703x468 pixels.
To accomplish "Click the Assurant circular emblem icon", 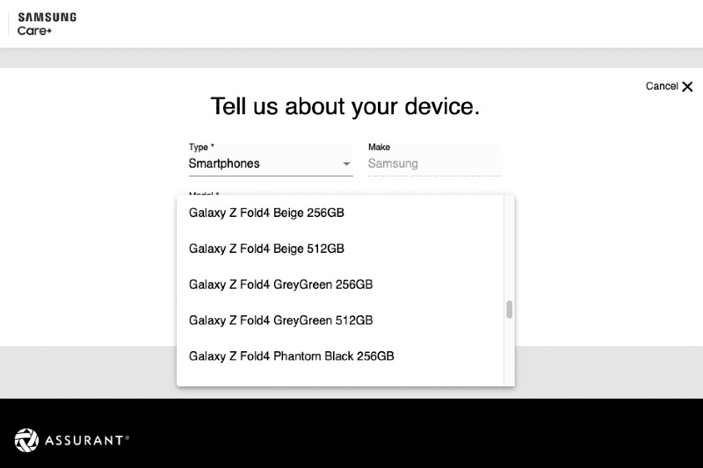I will tap(26, 440).
